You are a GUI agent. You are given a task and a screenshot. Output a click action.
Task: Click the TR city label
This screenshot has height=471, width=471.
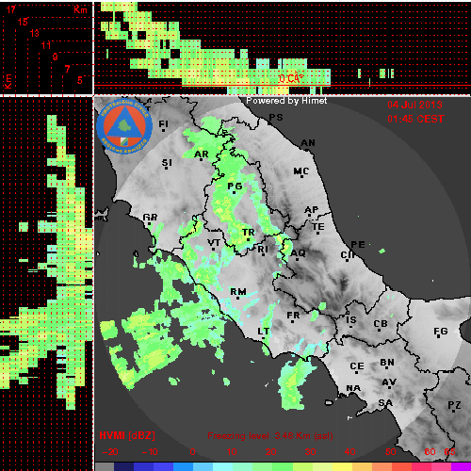click(x=249, y=233)
